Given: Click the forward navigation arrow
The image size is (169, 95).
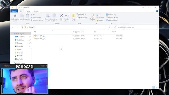Looking at the screenshot, I should 17,27.
